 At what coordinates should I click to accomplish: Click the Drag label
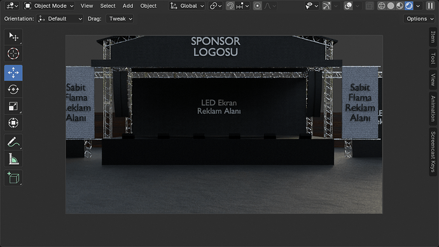tap(95, 18)
